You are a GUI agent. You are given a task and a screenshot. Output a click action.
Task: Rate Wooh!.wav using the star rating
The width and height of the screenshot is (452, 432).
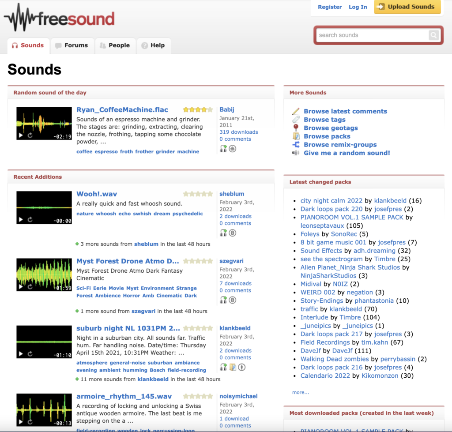coord(198,194)
